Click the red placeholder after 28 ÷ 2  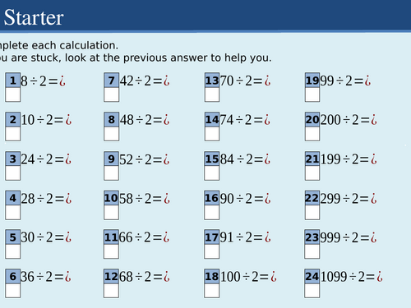point(68,199)
